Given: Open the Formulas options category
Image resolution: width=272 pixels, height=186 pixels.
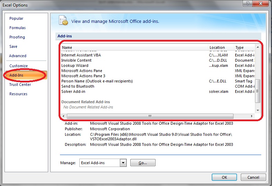Looking at the screenshot, I should (x=17, y=28).
